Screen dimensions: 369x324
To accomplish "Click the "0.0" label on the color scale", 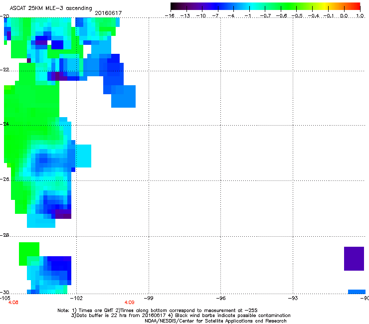I will 344,16.
